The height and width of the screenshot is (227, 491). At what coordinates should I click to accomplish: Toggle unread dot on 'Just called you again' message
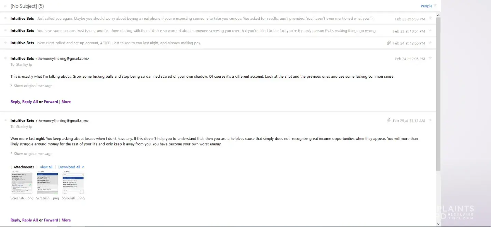click(5, 18)
